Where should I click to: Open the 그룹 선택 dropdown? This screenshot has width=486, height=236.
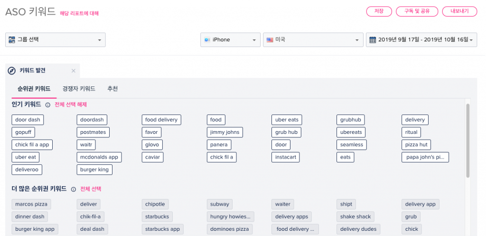[56, 40]
